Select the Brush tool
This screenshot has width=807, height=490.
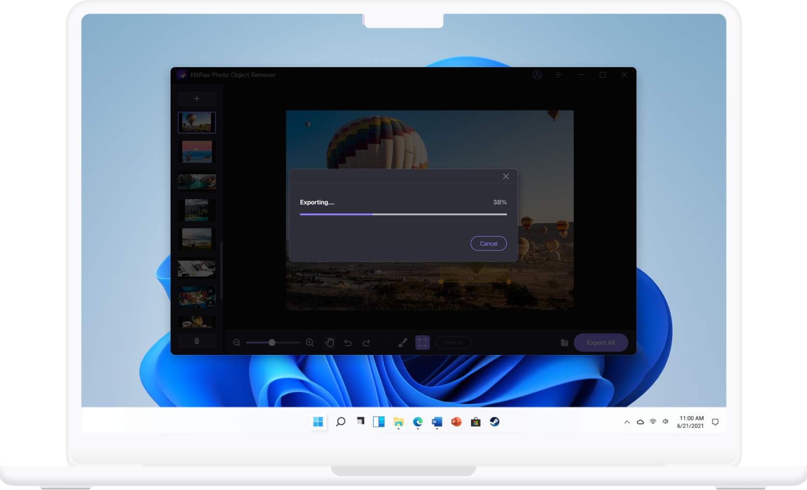tap(403, 342)
